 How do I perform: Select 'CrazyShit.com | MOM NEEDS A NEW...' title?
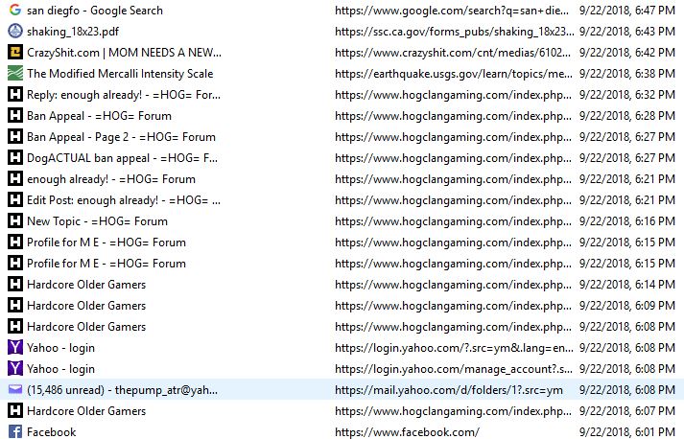tap(124, 53)
